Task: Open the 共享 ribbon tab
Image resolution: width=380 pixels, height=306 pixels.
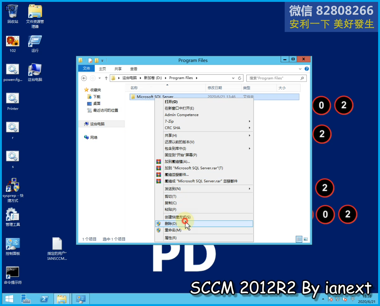Action: click(x=118, y=69)
